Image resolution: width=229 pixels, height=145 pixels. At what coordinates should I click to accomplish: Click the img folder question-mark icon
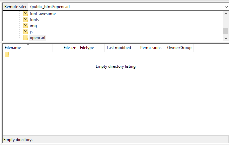(25, 26)
